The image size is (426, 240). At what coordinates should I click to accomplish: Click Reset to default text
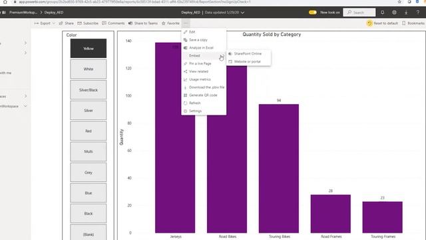pos(385,23)
